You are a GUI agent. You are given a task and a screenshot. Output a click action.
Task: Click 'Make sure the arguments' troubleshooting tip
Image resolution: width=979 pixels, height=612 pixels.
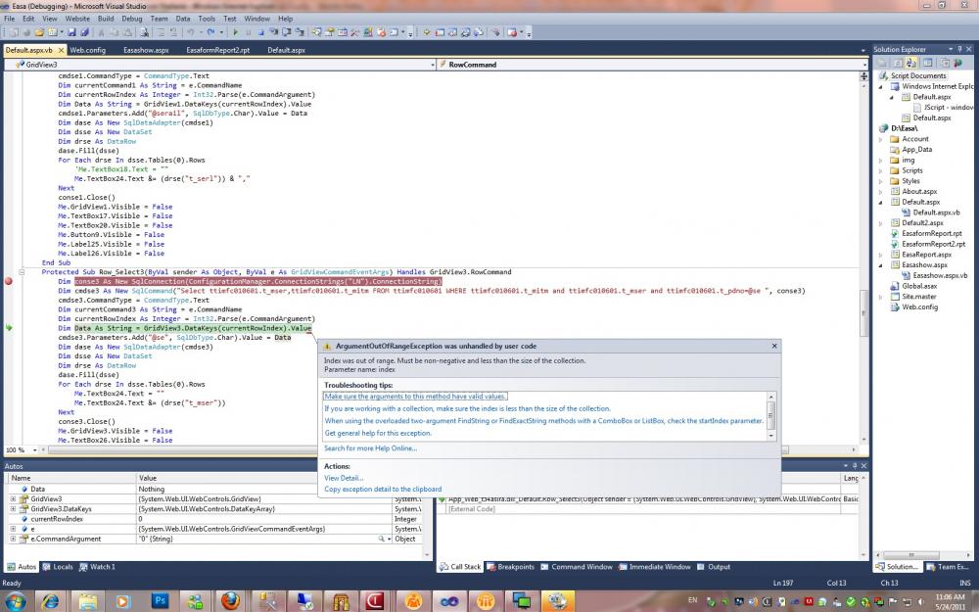click(x=415, y=397)
